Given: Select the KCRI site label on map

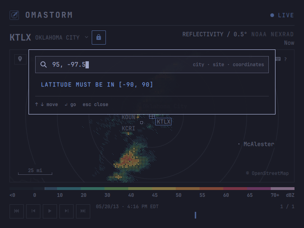Looking at the screenshot, I should (x=128, y=128).
